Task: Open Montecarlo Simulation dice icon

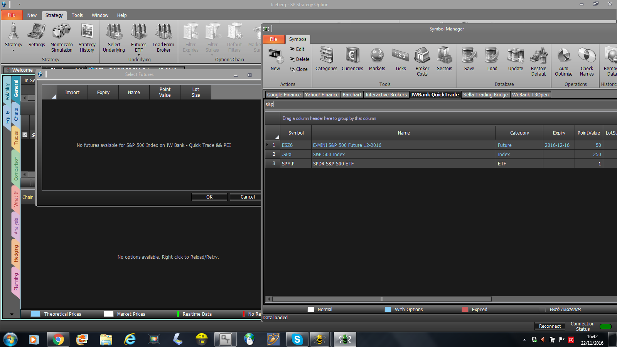Action: pyautogui.click(x=61, y=31)
